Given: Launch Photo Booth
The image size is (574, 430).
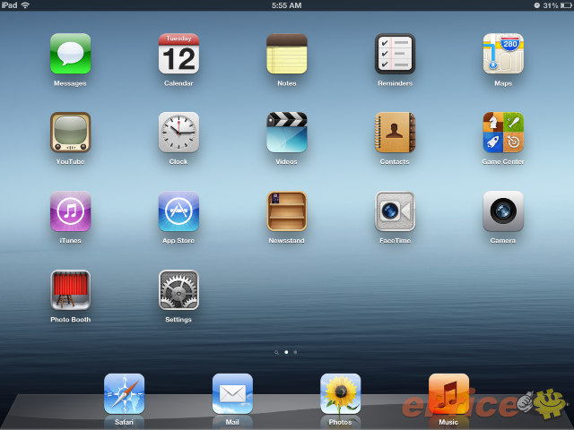Looking at the screenshot, I should pos(70,290).
